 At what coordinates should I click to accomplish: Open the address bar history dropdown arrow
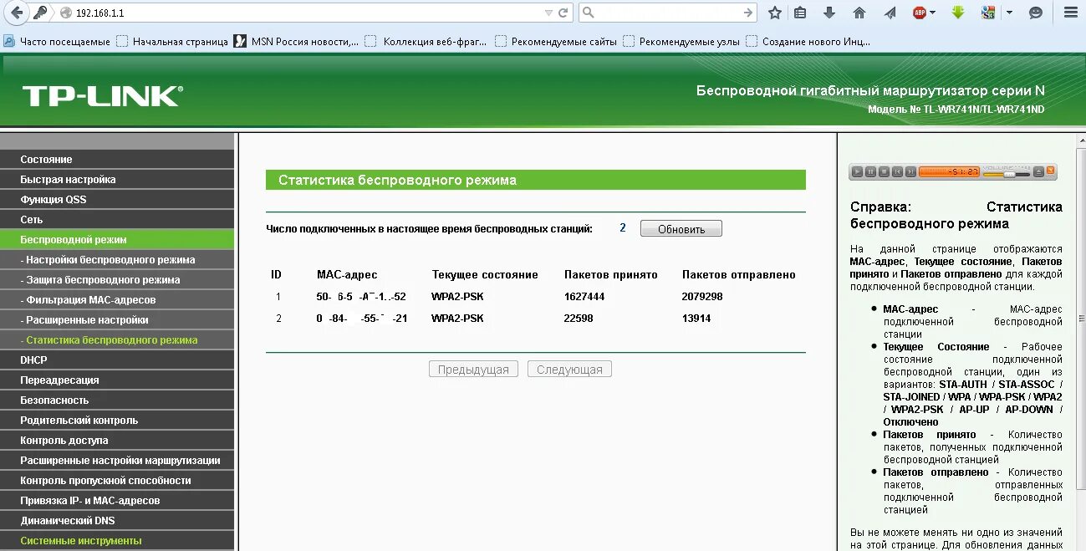tap(548, 13)
